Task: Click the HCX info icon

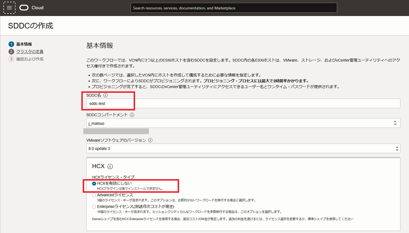Action: pos(110,167)
